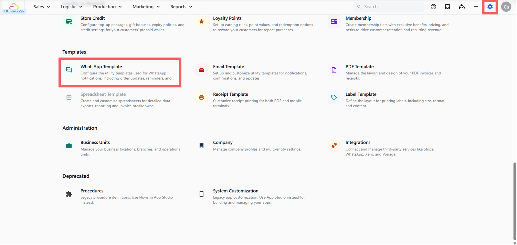Expand the Logistic dropdown menu
Viewport: 517px width, 245px height.
coord(72,7)
